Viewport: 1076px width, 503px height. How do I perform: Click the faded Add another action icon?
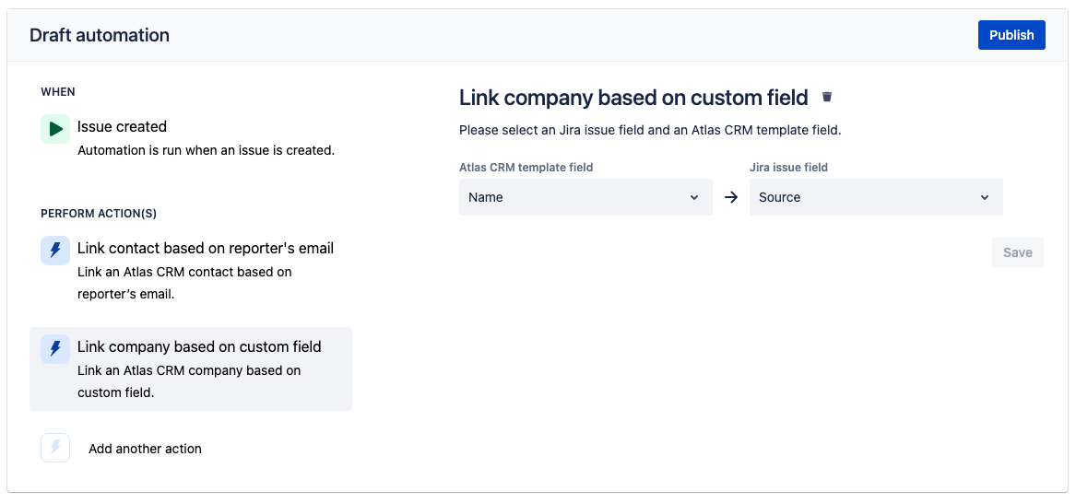pos(55,448)
